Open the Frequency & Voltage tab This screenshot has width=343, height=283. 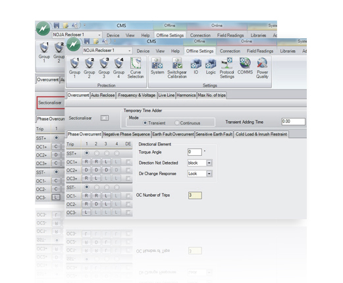point(136,95)
